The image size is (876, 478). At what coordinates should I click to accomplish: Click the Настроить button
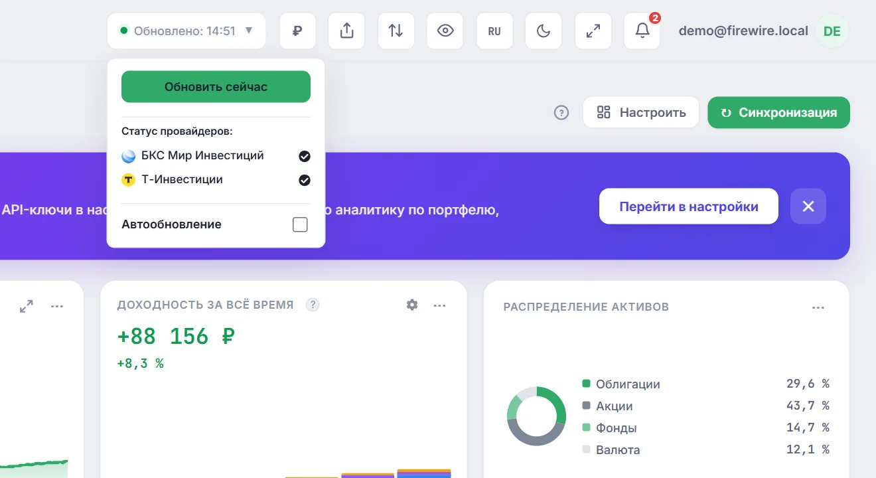point(641,112)
